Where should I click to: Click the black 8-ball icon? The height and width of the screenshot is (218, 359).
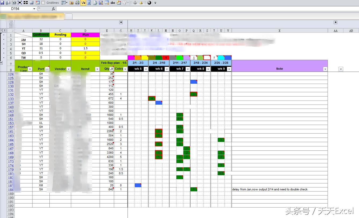coord(149,3)
